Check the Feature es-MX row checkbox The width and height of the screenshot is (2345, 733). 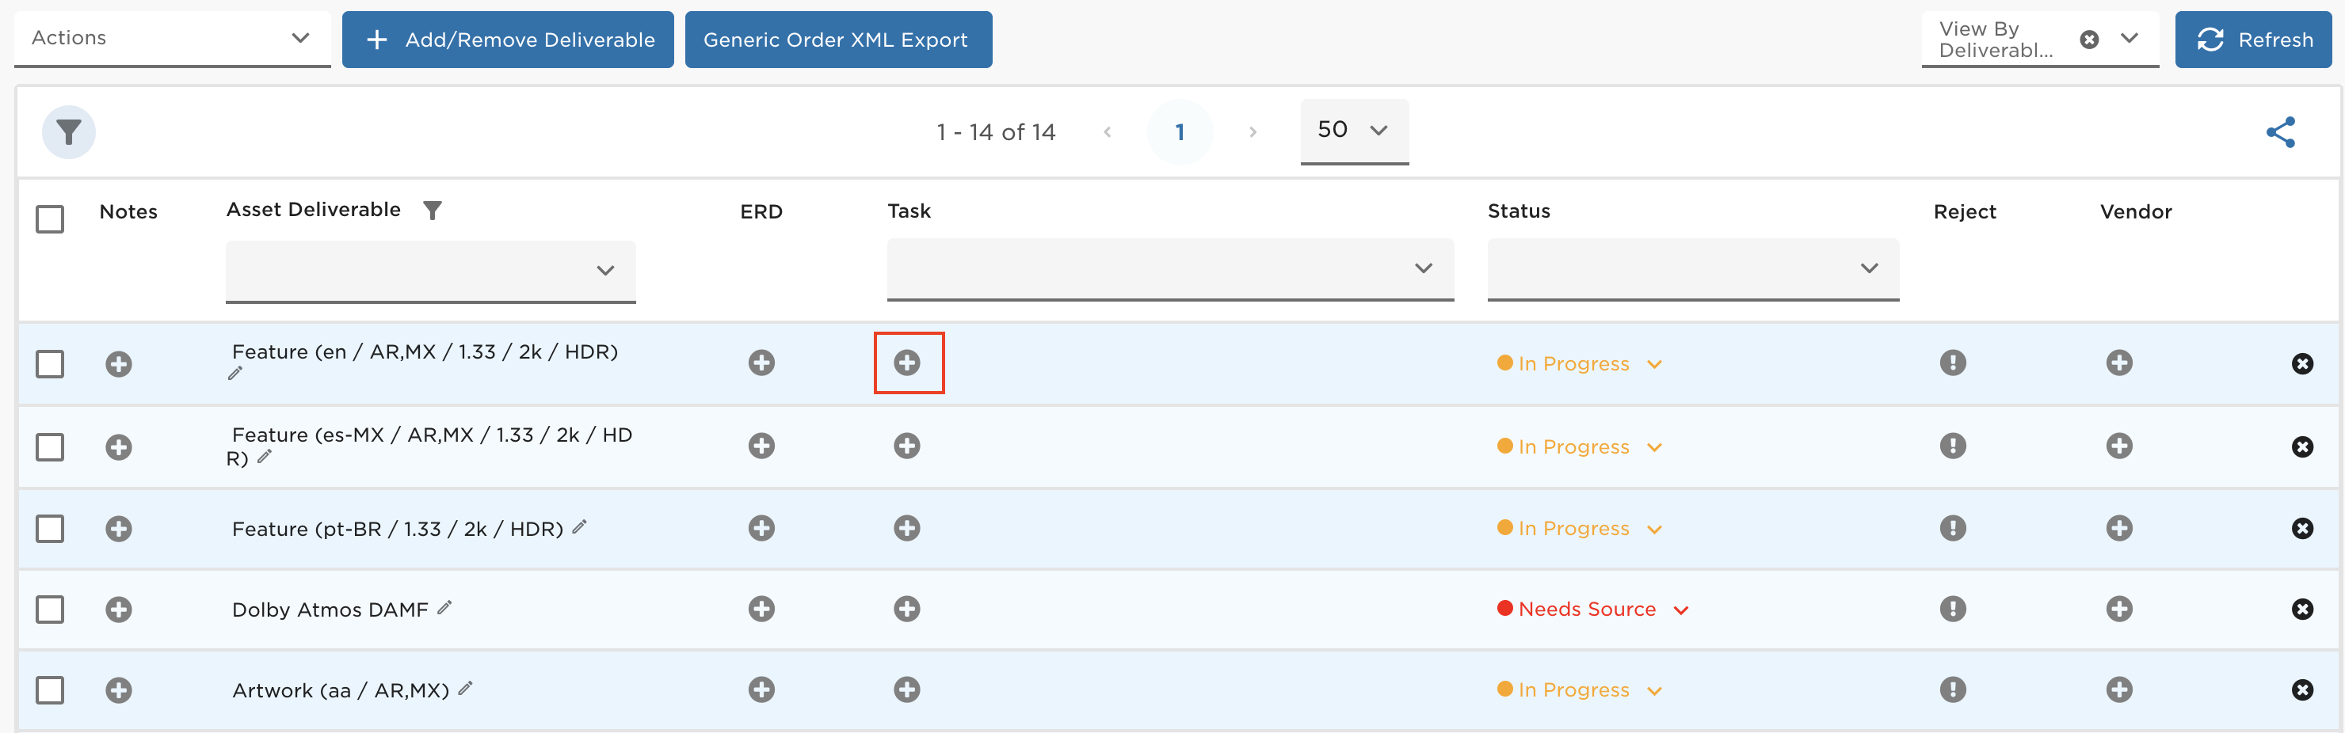[49, 446]
